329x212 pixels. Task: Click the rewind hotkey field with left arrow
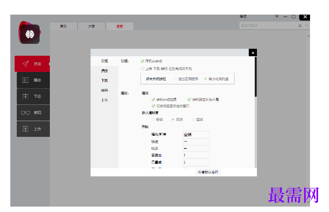[196, 148]
